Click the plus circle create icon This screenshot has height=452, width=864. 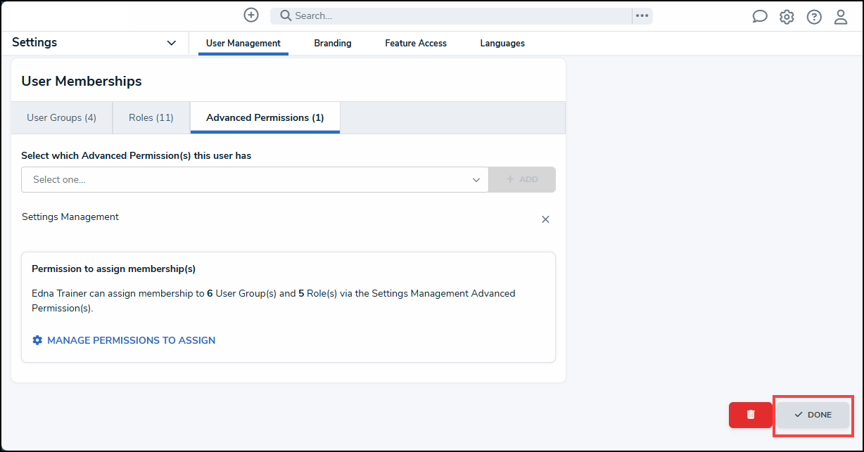(x=251, y=15)
